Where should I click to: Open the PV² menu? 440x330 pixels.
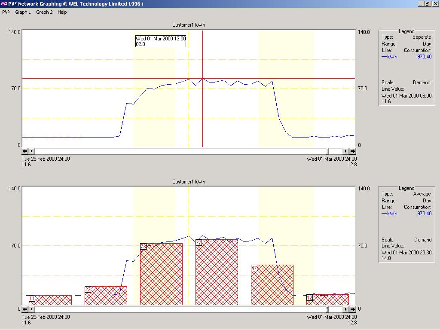pos(6,12)
